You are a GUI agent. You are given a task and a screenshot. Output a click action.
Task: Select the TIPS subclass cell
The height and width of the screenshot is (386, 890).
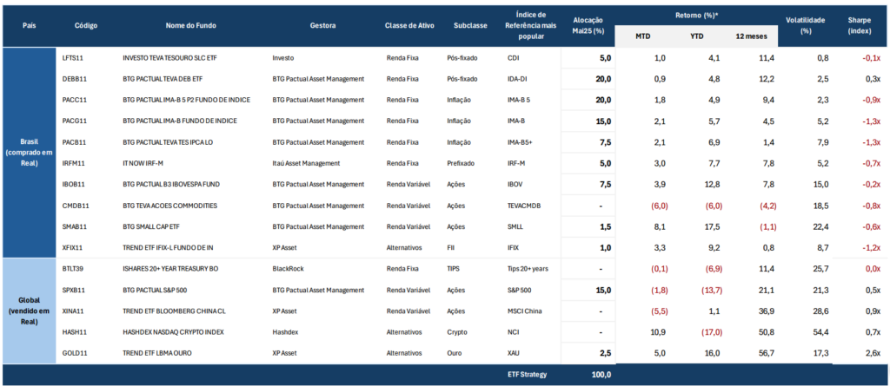[x=454, y=269]
